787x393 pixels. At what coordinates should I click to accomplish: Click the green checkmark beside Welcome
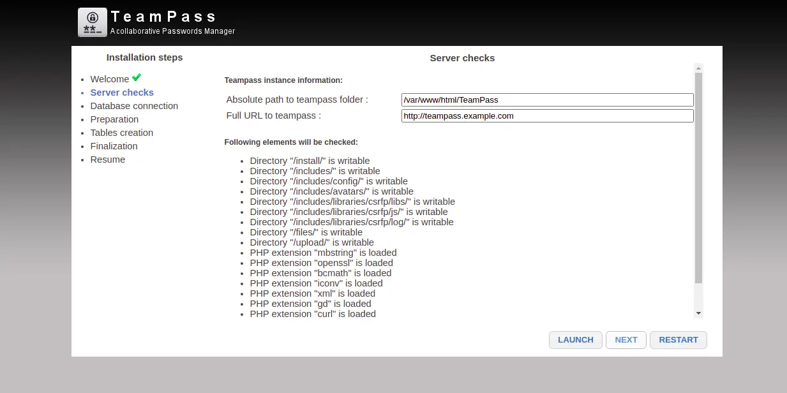point(137,78)
